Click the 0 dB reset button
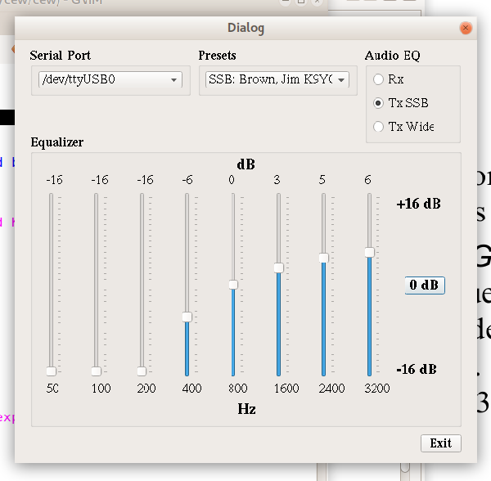The height and width of the screenshot is (481, 491). [x=425, y=285]
